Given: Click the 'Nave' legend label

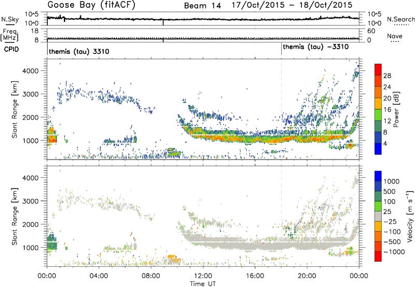Looking at the screenshot, I should coord(395,36).
